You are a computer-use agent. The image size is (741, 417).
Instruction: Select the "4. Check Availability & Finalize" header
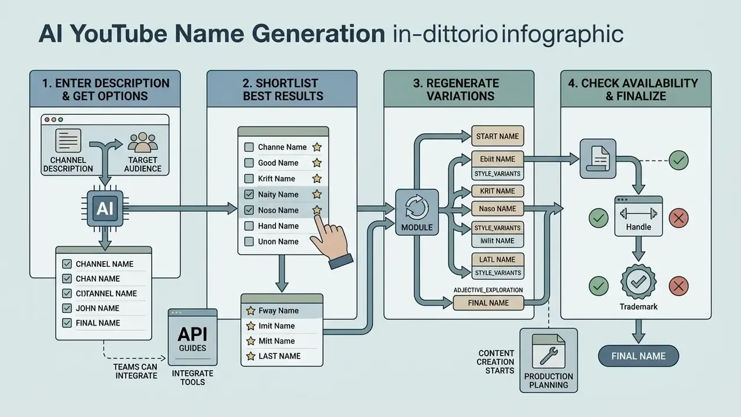(x=636, y=89)
